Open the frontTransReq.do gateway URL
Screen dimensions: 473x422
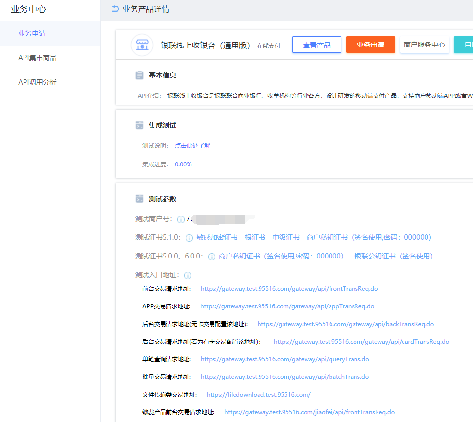point(289,289)
